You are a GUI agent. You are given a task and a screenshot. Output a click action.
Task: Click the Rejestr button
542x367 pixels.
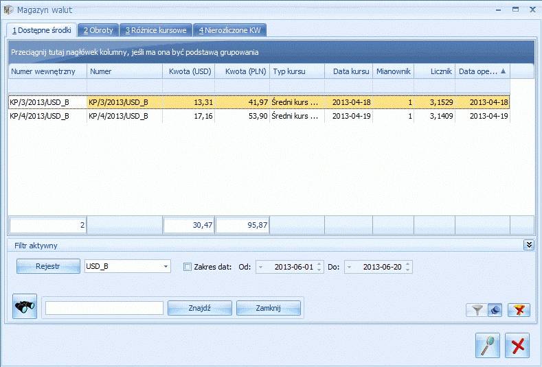(x=48, y=267)
